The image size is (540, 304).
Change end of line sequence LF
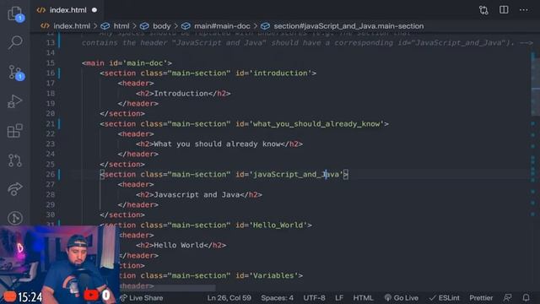click(339, 298)
